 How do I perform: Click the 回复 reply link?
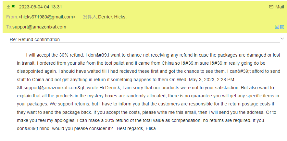point(279,27)
